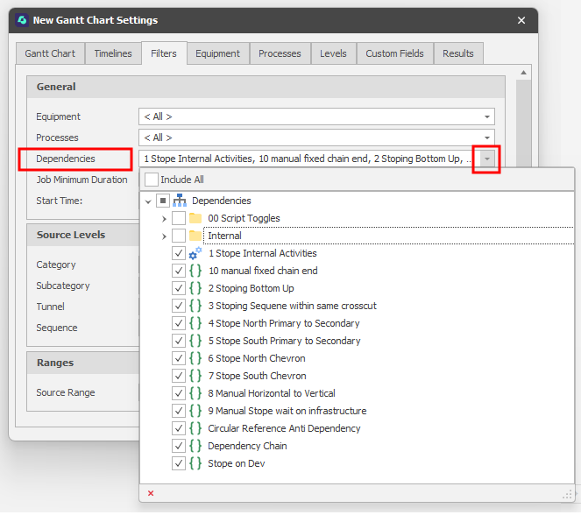The width and height of the screenshot is (581, 515).
Task: Click braces icon beside 9 Manual Stope wait
Action: (x=195, y=412)
